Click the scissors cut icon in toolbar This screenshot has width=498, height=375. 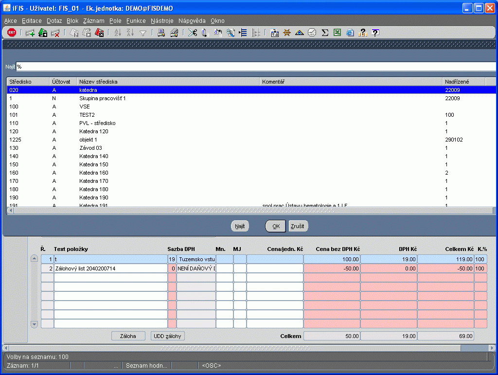click(x=193, y=33)
